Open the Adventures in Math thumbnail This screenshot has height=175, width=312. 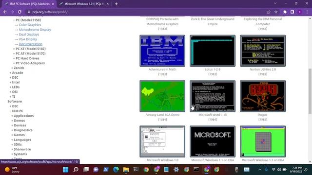162,51
